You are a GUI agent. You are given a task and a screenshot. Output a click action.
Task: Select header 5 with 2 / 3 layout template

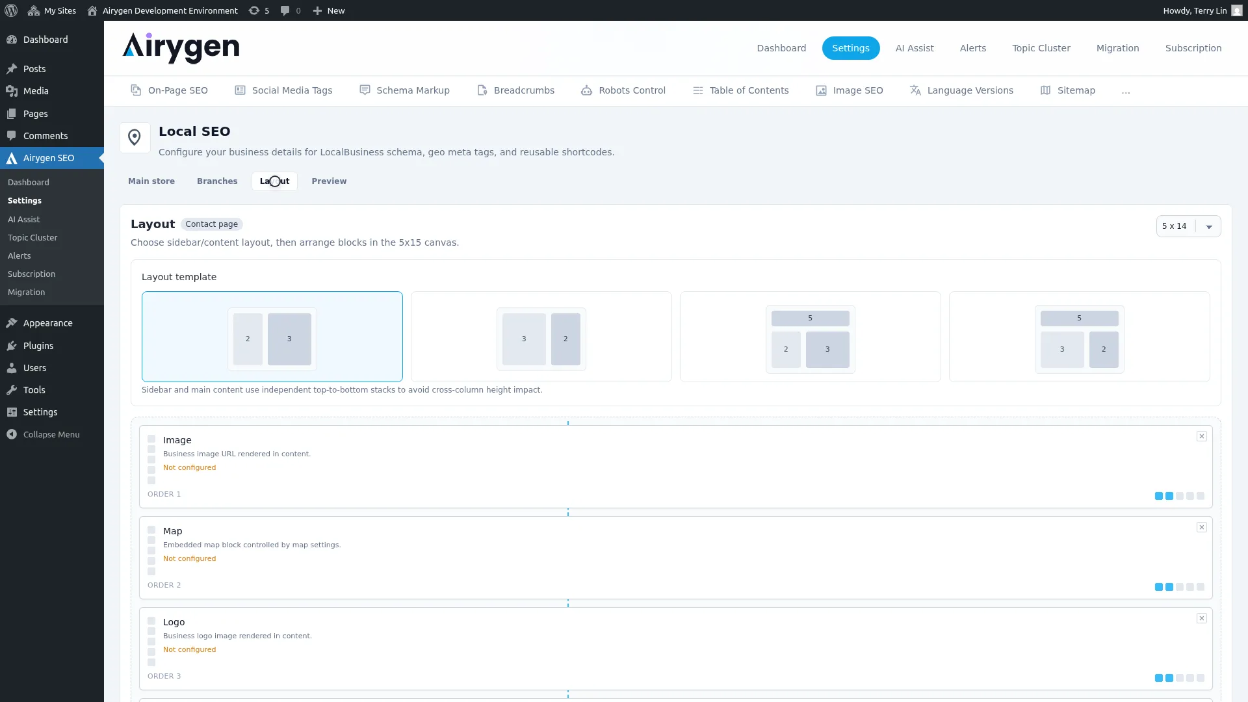coord(811,337)
